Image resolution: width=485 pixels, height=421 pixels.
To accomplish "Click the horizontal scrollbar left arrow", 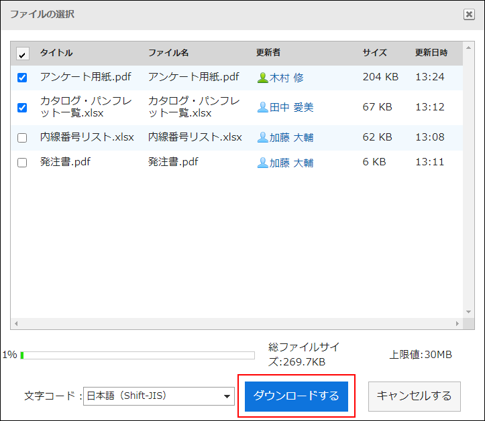I will (16, 323).
